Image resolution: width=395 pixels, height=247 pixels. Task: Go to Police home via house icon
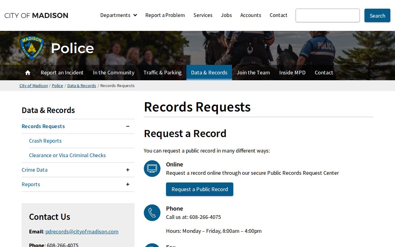click(x=28, y=73)
